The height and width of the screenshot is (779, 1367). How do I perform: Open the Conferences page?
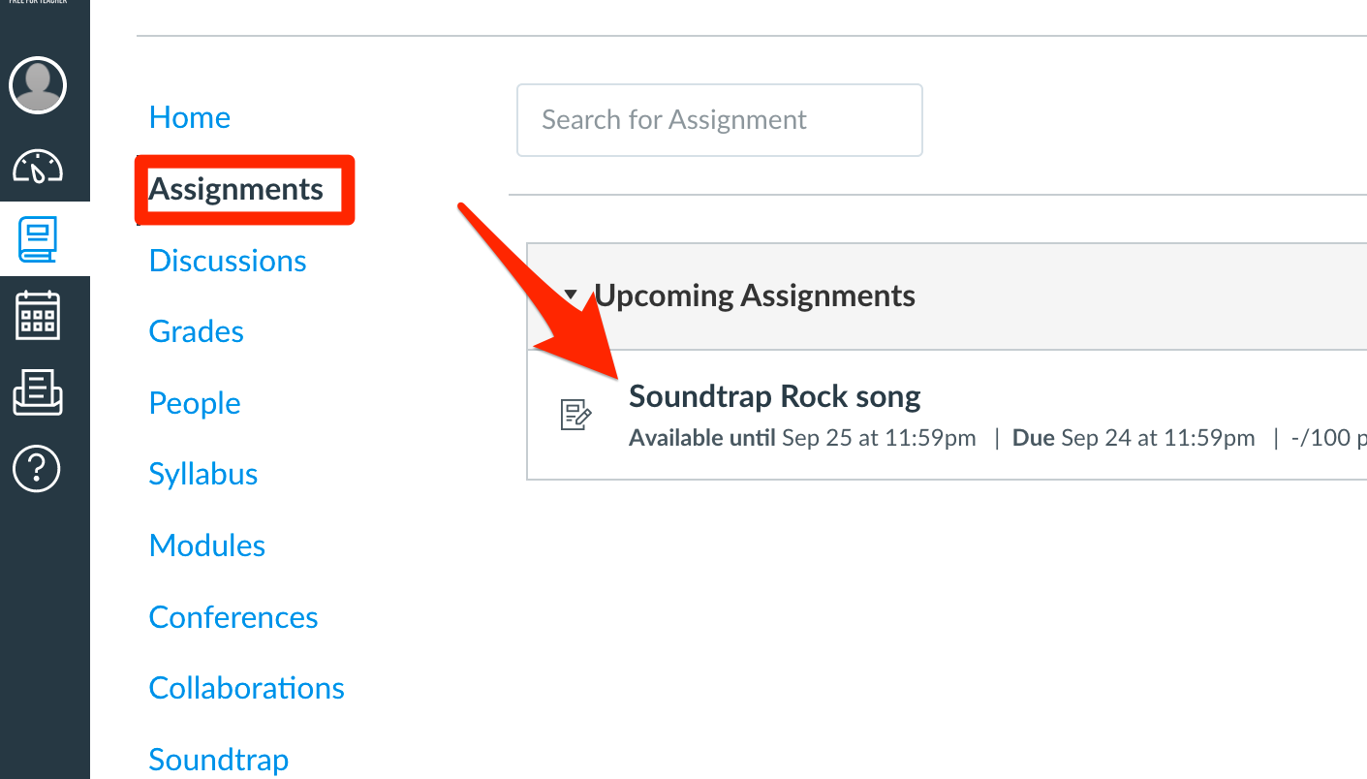tap(233, 616)
